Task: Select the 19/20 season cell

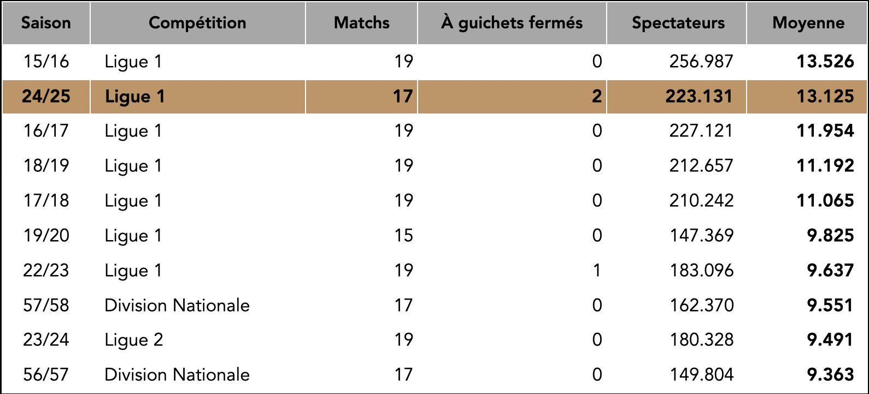Action: coord(46,236)
